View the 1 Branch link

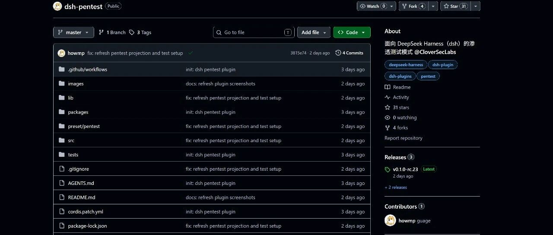(112, 32)
